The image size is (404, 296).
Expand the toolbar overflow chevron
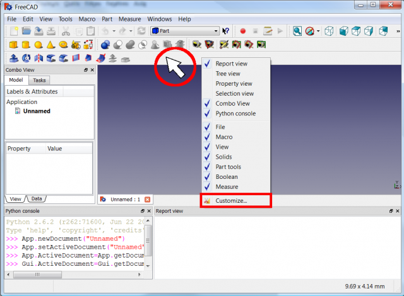coord(398,31)
